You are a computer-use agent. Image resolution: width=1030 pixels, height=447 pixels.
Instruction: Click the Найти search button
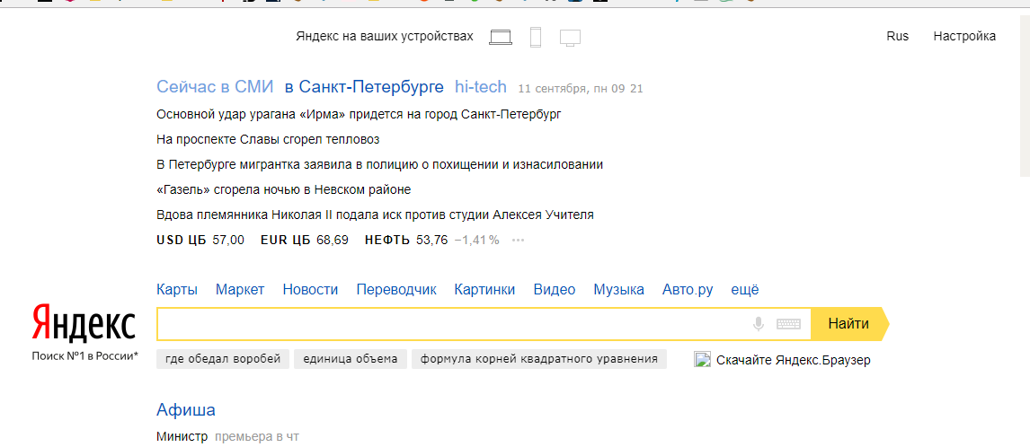(848, 324)
